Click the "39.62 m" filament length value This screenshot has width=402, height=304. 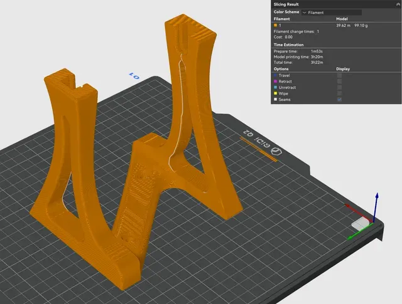344,25
